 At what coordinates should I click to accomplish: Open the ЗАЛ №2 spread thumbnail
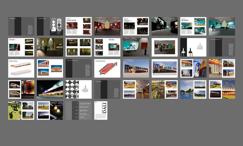pyautogui.click(x=136, y=26)
